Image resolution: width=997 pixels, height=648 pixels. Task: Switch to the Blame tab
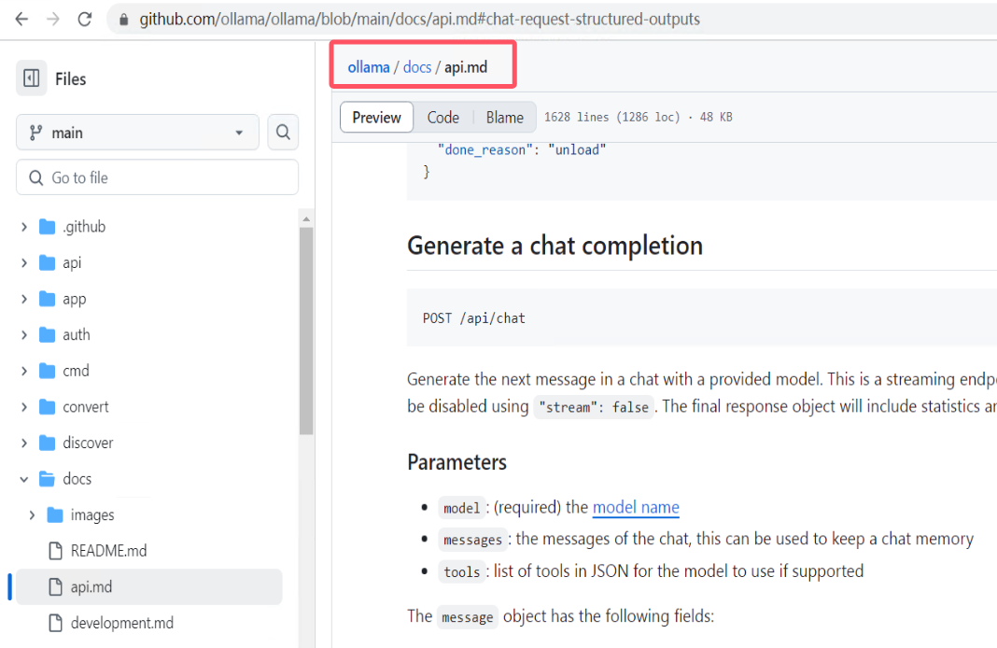[x=504, y=117]
